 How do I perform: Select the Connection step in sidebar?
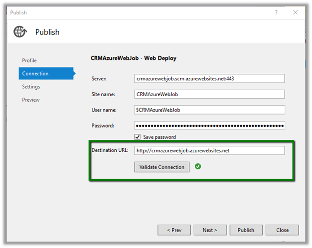[x=35, y=73]
